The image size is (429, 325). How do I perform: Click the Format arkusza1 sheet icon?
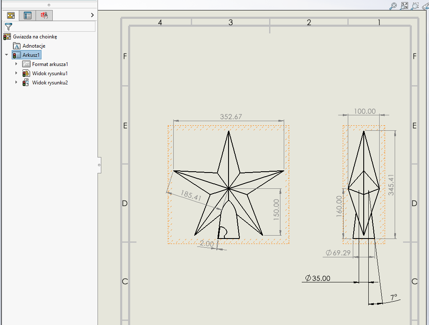point(26,64)
